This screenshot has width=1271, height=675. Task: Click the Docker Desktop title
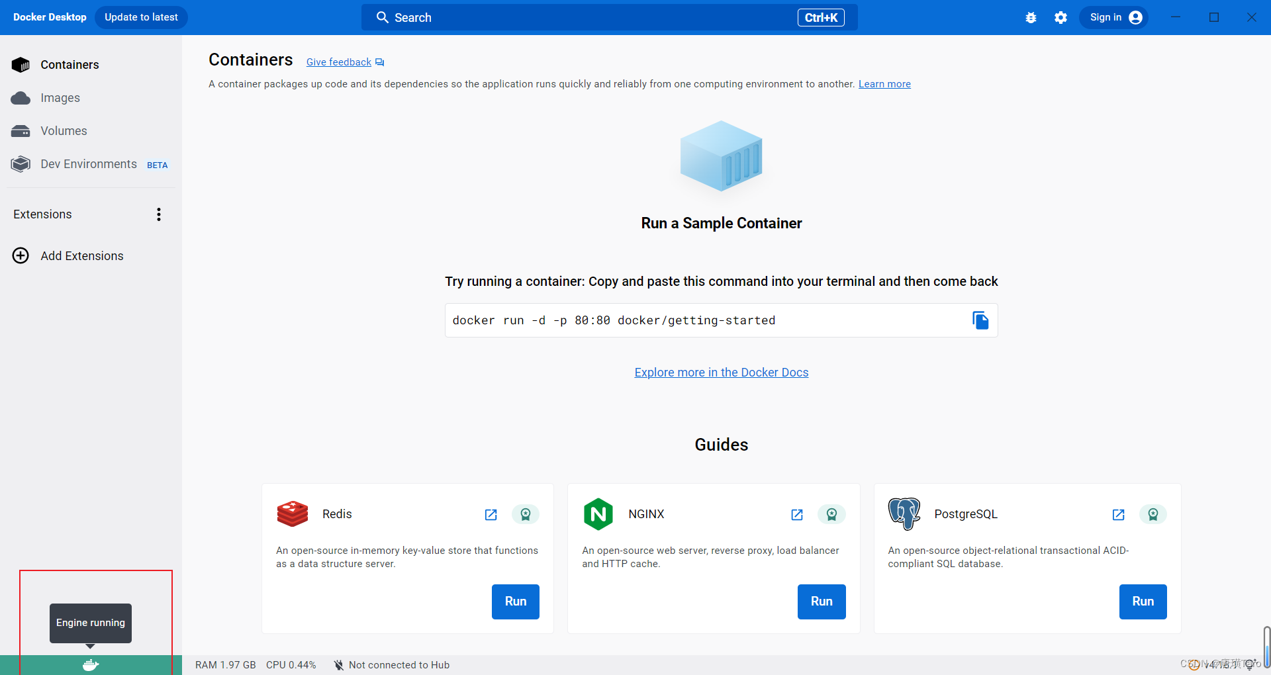(50, 17)
